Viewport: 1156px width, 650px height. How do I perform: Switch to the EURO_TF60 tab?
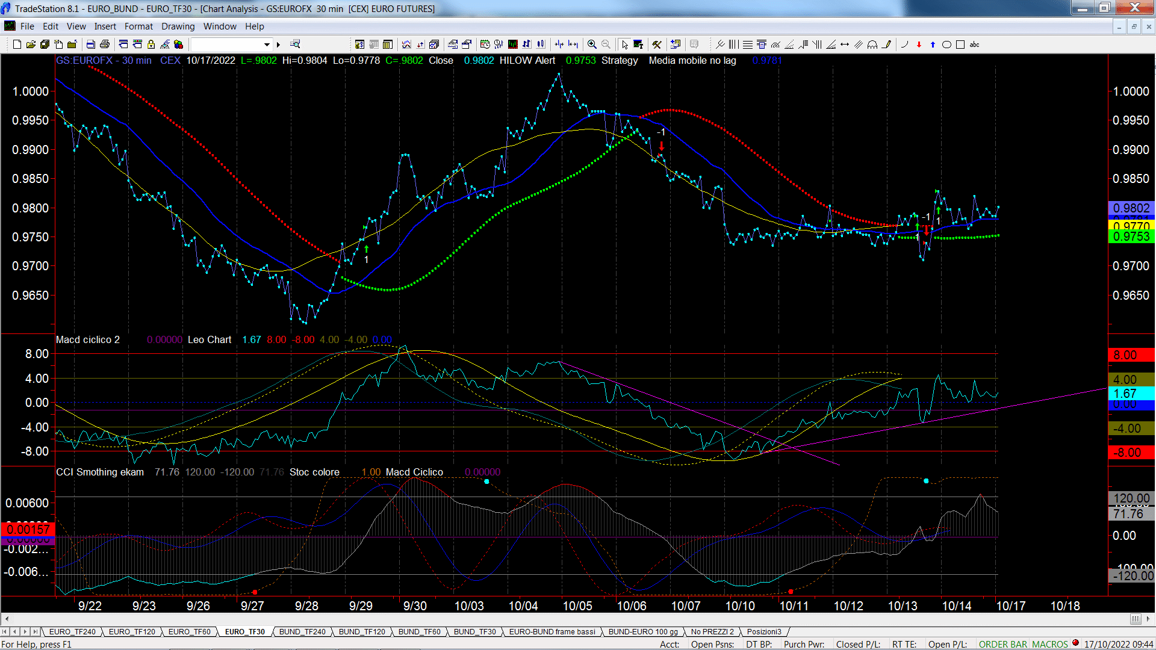click(x=190, y=631)
